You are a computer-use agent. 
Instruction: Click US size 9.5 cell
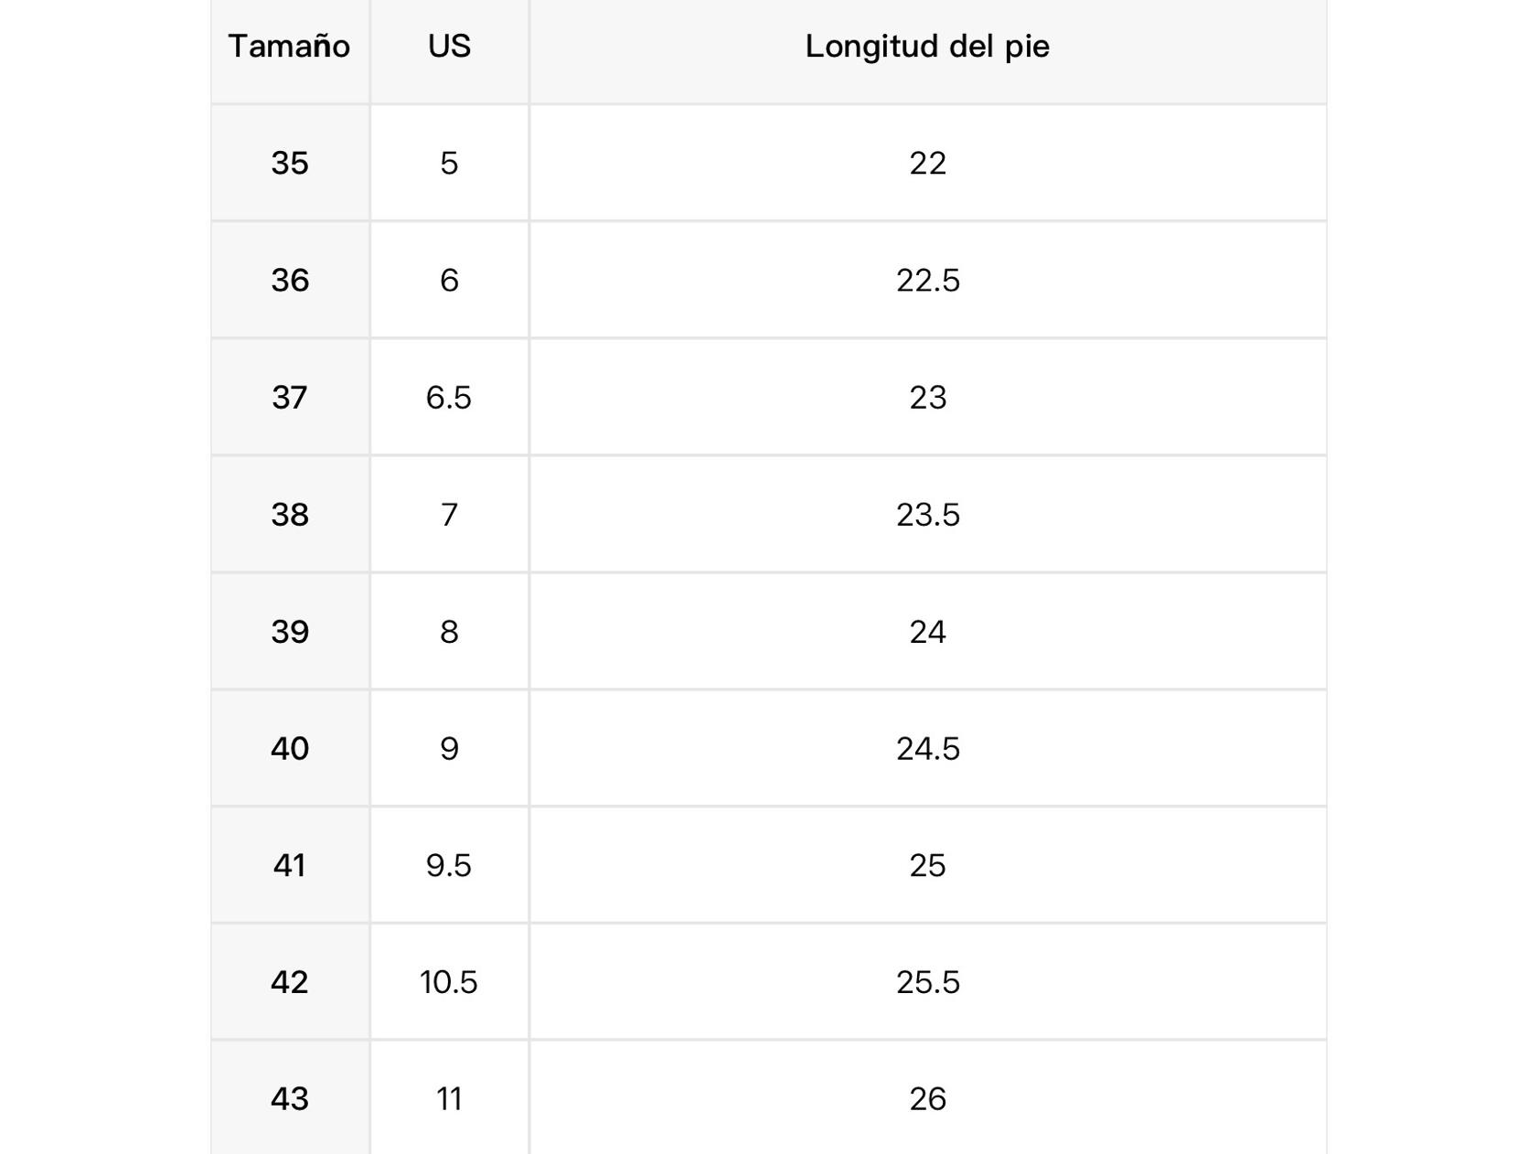tap(449, 865)
